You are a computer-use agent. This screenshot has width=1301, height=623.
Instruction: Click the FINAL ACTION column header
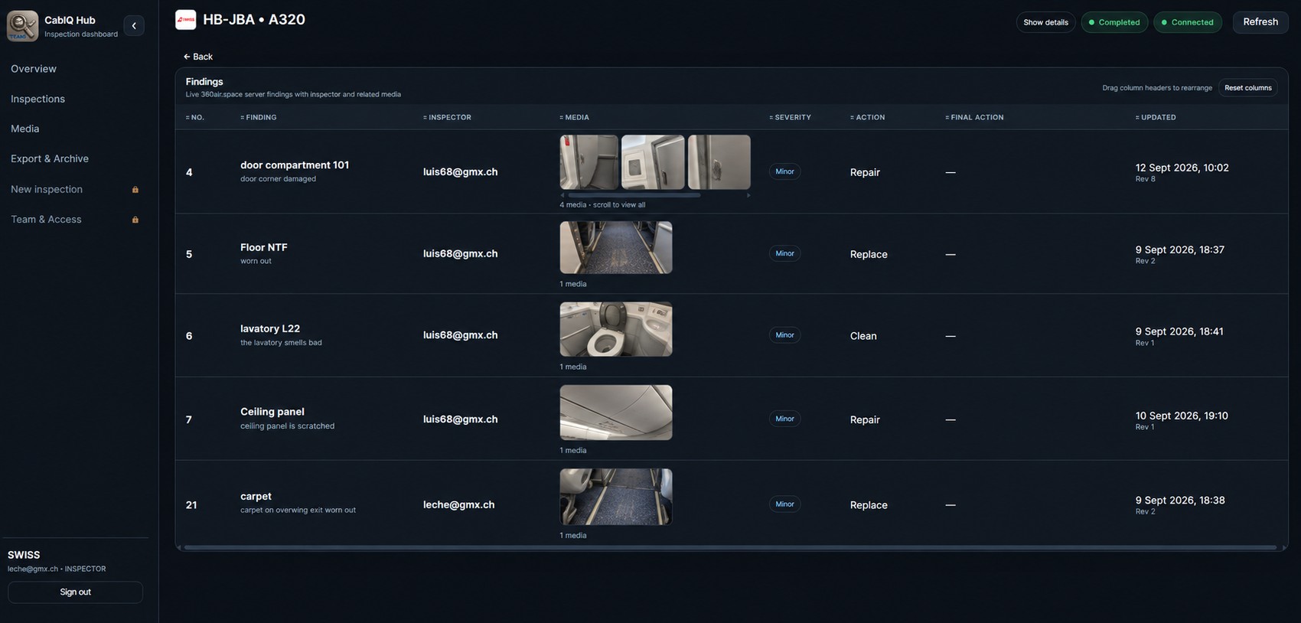(x=974, y=117)
